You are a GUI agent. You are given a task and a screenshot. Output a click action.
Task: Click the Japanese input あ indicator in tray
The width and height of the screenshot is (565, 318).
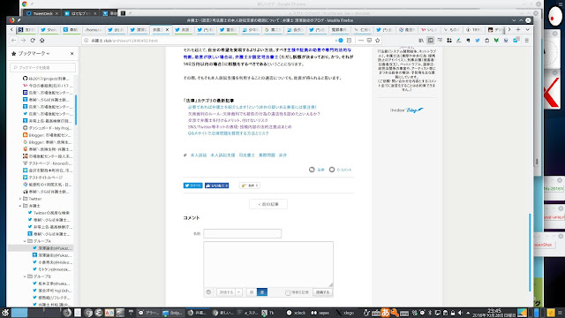(386, 313)
